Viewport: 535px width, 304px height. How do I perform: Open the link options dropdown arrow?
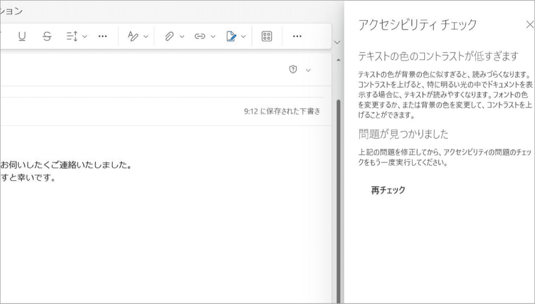213,36
